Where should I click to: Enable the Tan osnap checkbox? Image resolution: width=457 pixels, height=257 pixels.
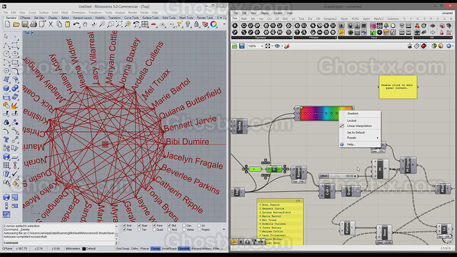(139, 229)
